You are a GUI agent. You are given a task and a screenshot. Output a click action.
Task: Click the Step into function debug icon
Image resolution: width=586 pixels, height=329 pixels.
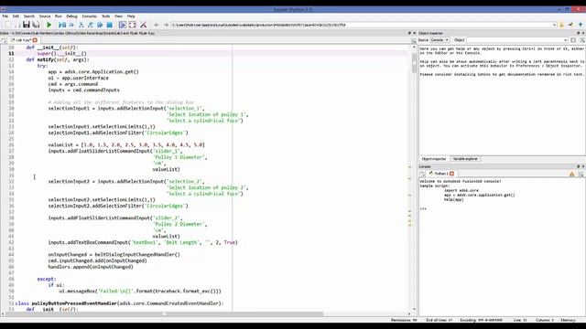coord(81,25)
